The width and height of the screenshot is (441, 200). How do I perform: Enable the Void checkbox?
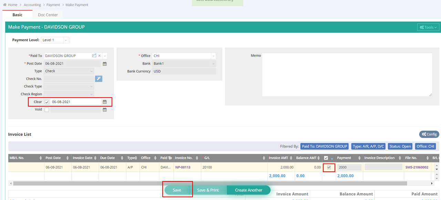(47, 110)
